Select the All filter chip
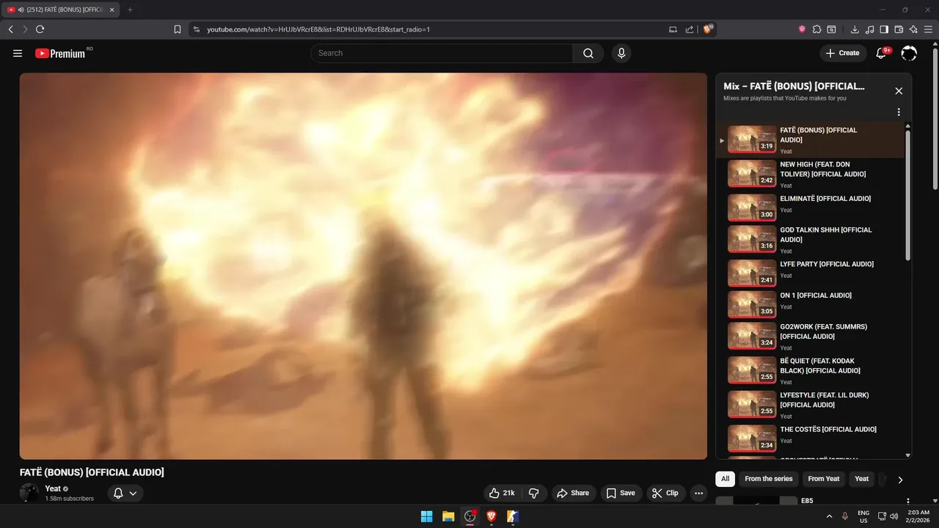 click(725, 479)
